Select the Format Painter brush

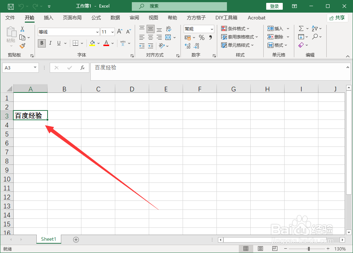tap(22, 46)
